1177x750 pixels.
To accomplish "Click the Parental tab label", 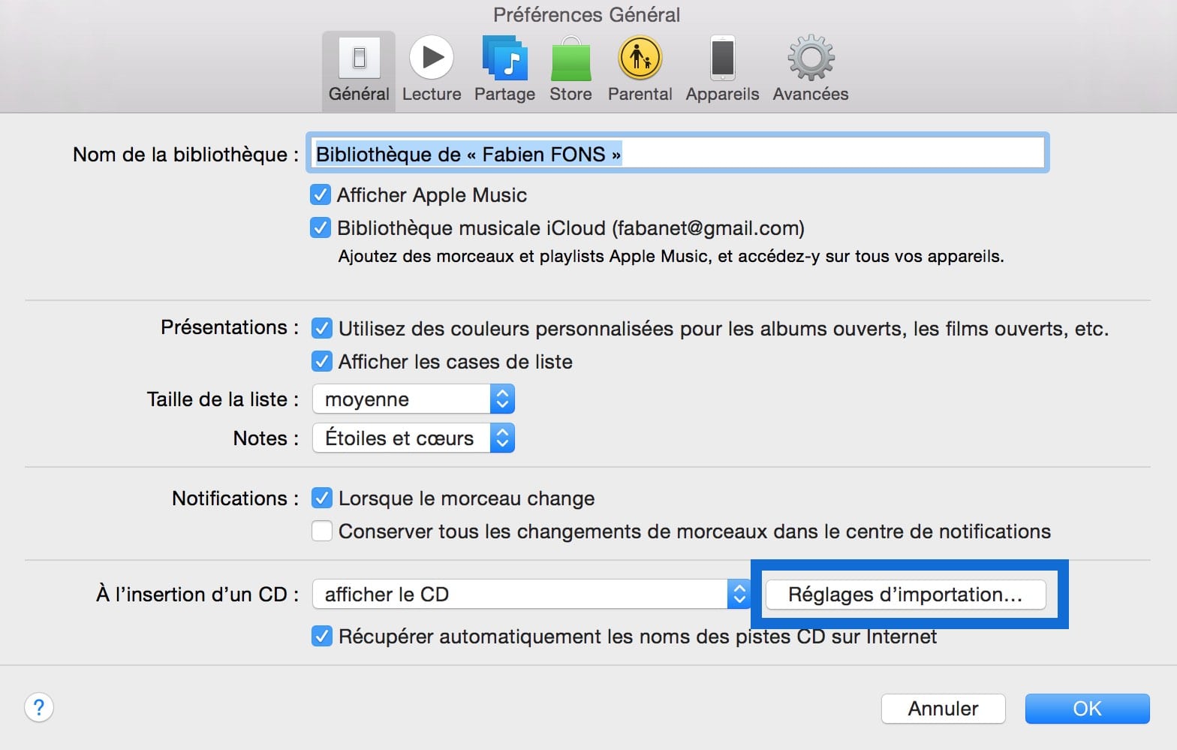I will click(640, 94).
